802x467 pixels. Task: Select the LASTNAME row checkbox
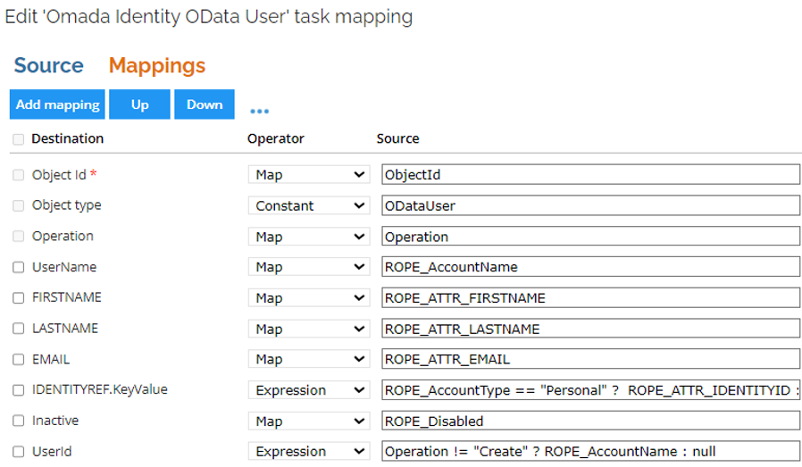coord(19,329)
